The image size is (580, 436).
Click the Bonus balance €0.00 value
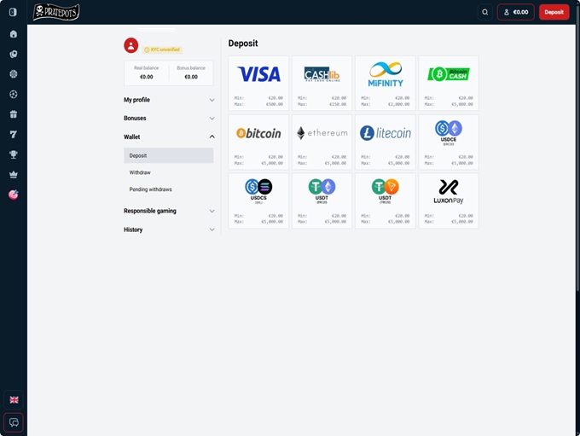[x=191, y=77]
